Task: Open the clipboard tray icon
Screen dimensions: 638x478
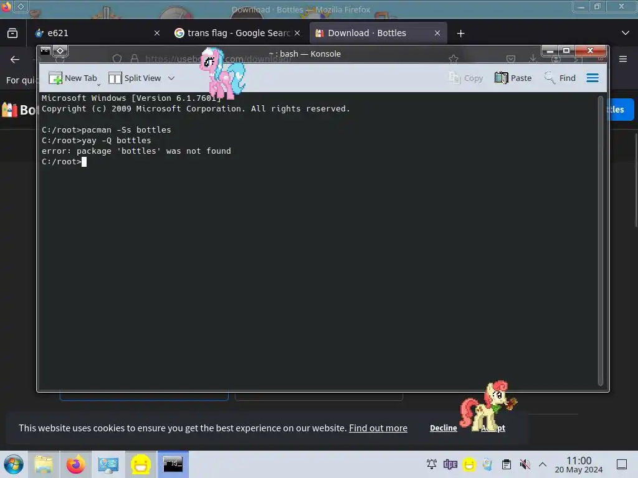Action: [x=506, y=464]
